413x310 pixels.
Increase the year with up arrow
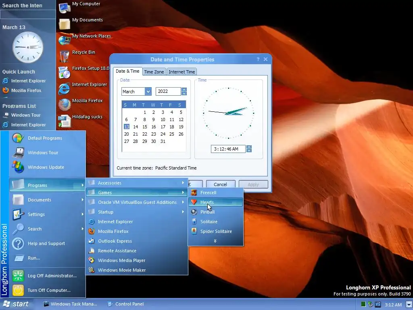(184, 90)
